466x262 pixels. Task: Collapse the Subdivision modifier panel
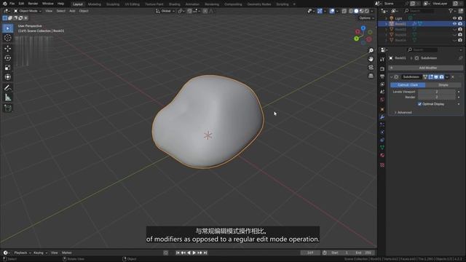pyautogui.click(x=392, y=77)
